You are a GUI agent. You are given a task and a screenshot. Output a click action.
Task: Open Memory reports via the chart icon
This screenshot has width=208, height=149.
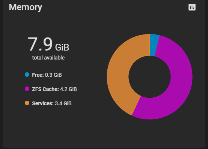[192, 7]
